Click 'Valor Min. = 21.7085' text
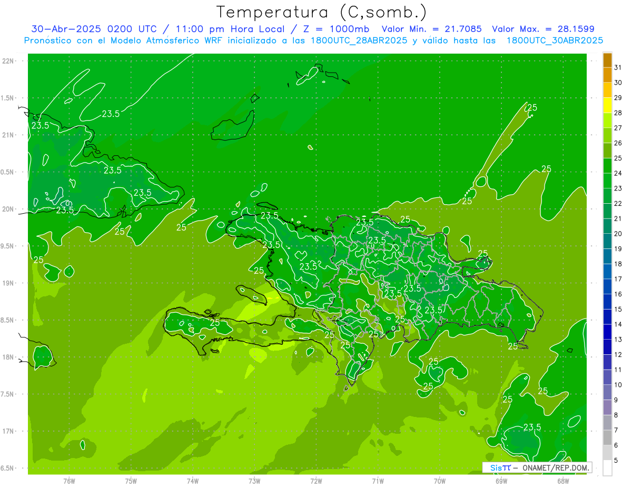 [432, 29]
